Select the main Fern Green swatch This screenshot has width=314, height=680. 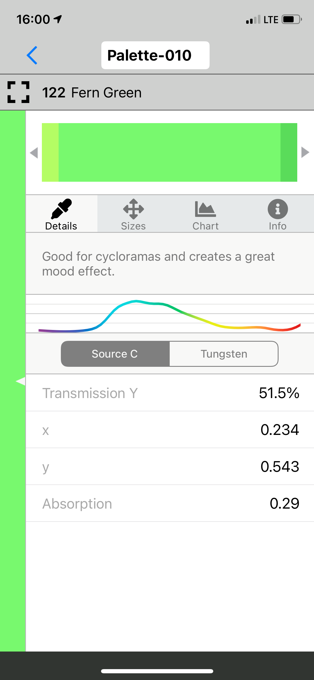point(169,152)
